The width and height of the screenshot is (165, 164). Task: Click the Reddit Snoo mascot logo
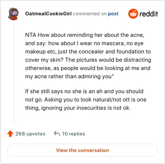pyautogui.click(x=133, y=14)
